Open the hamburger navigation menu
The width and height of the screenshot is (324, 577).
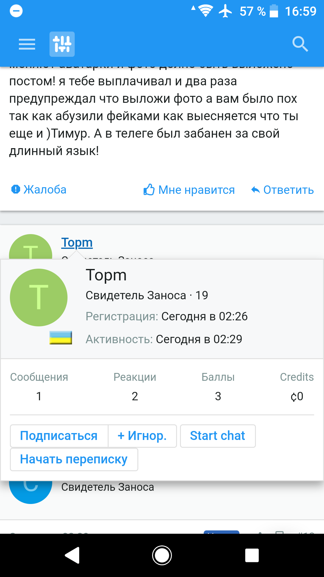click(x=27, y=44)
